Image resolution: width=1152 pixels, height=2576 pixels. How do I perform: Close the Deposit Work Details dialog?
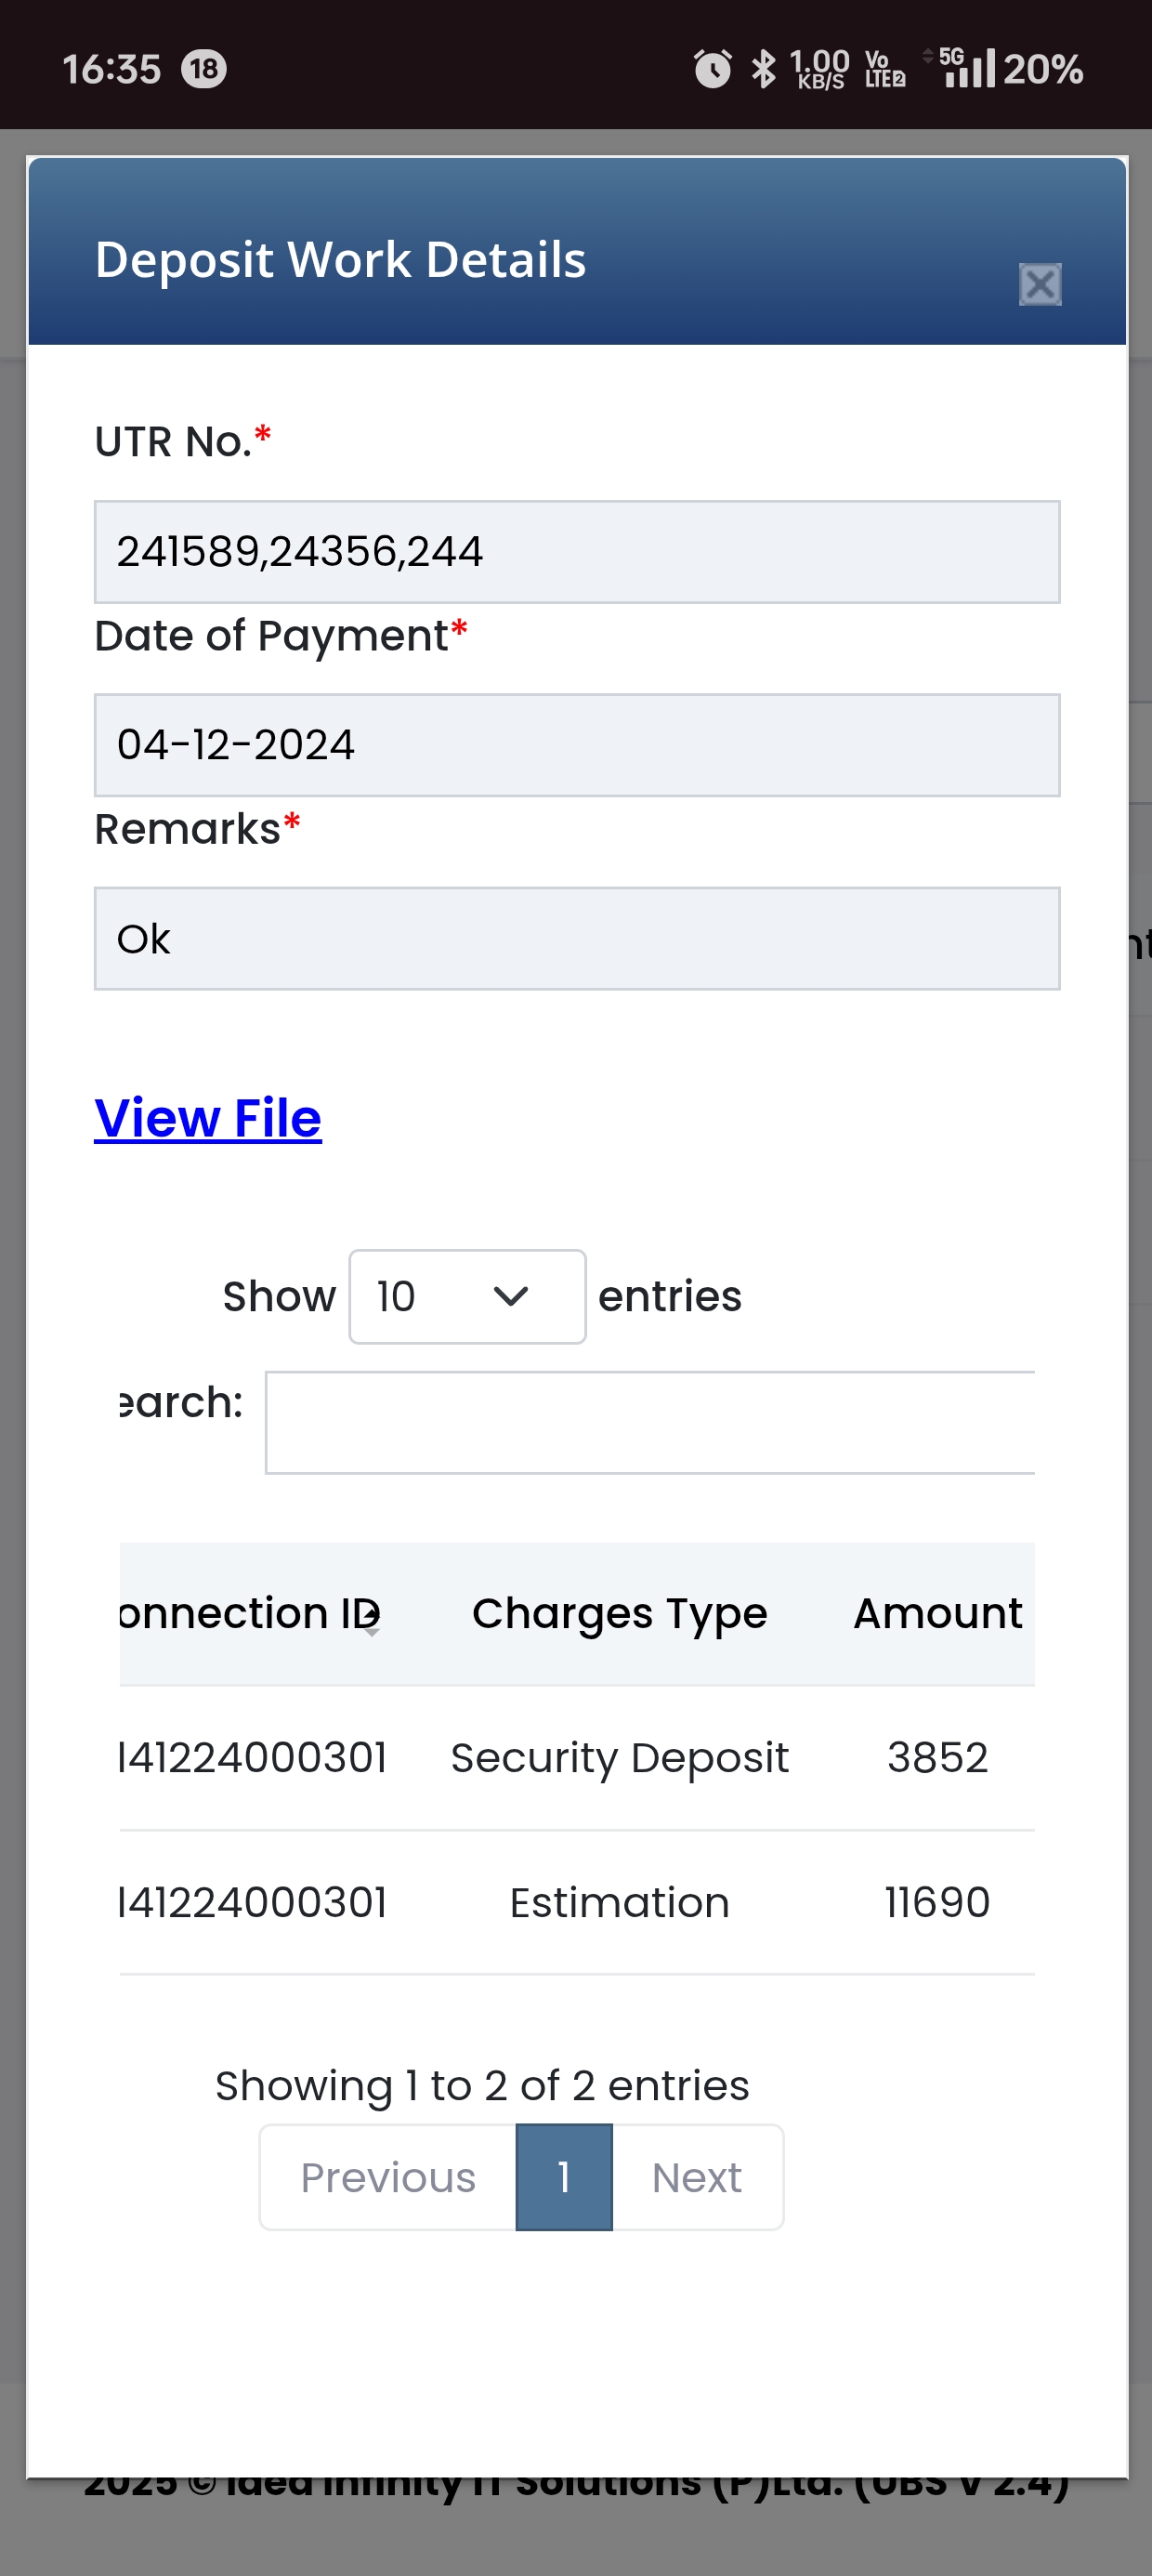click(1040, 285)
